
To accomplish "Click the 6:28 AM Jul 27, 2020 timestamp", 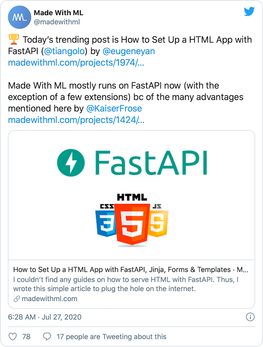I will [45, 317].
